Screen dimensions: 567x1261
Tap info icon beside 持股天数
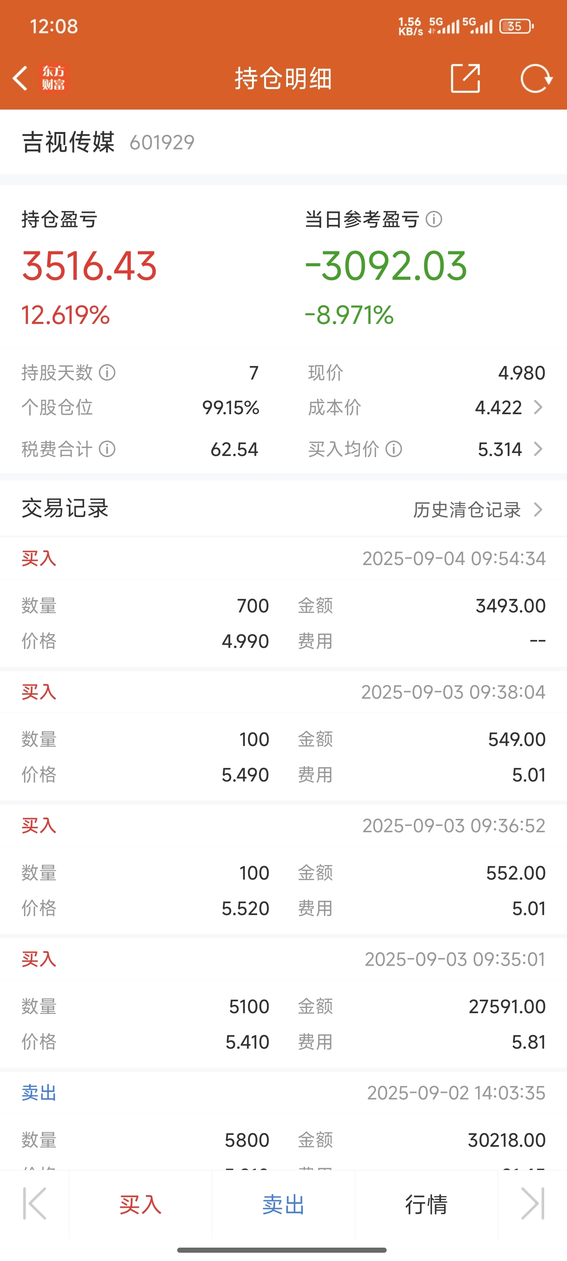pyautogui.click(x=107, y=373)
